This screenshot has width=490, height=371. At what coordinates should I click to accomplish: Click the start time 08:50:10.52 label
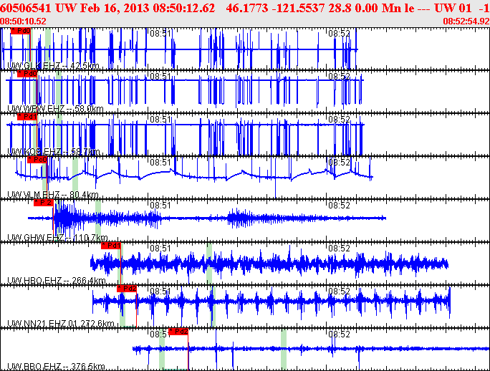(x=24, y=21)
